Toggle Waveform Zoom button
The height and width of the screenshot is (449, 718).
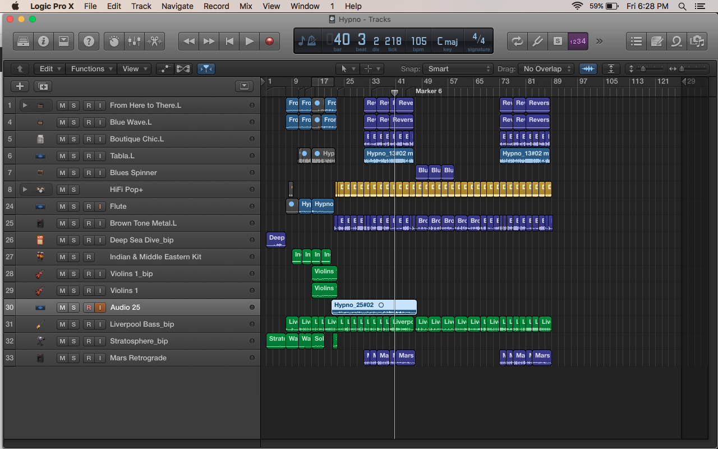(x=588, y=69)
